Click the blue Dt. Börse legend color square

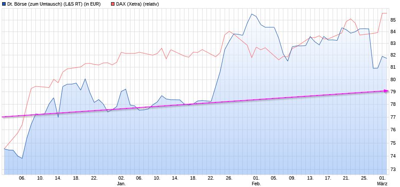[3, 4]
